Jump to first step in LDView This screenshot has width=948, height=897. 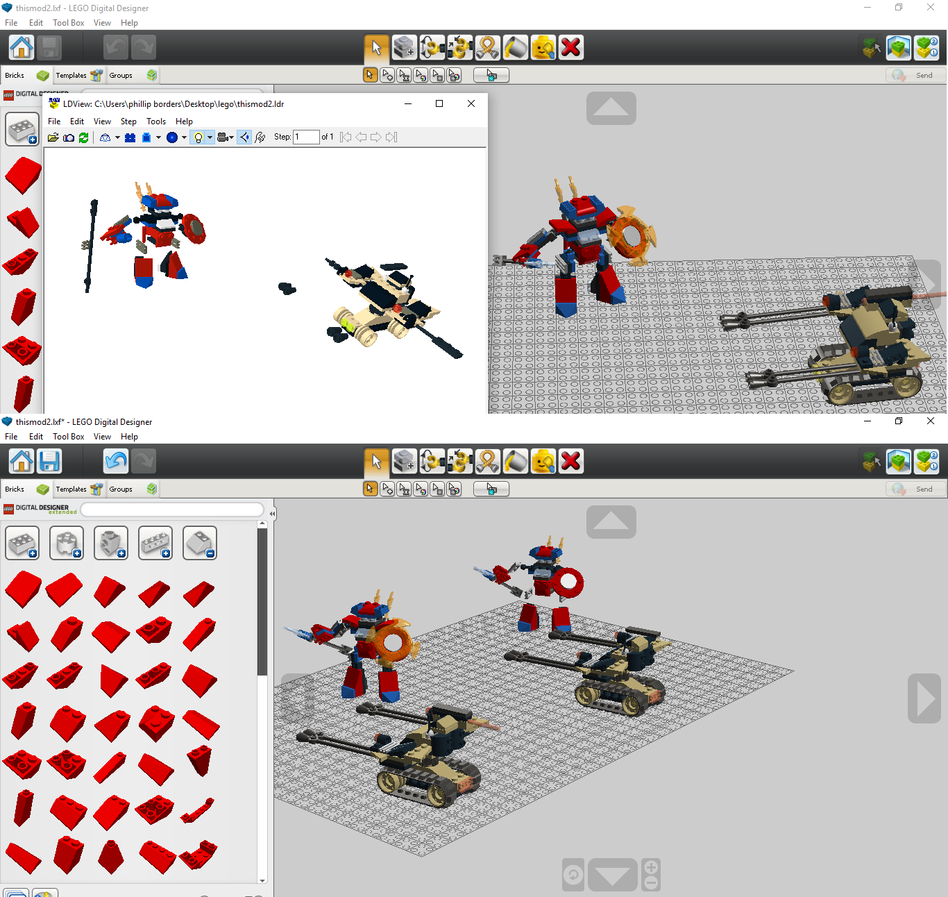pyautogui.click(x=346, y=137)
